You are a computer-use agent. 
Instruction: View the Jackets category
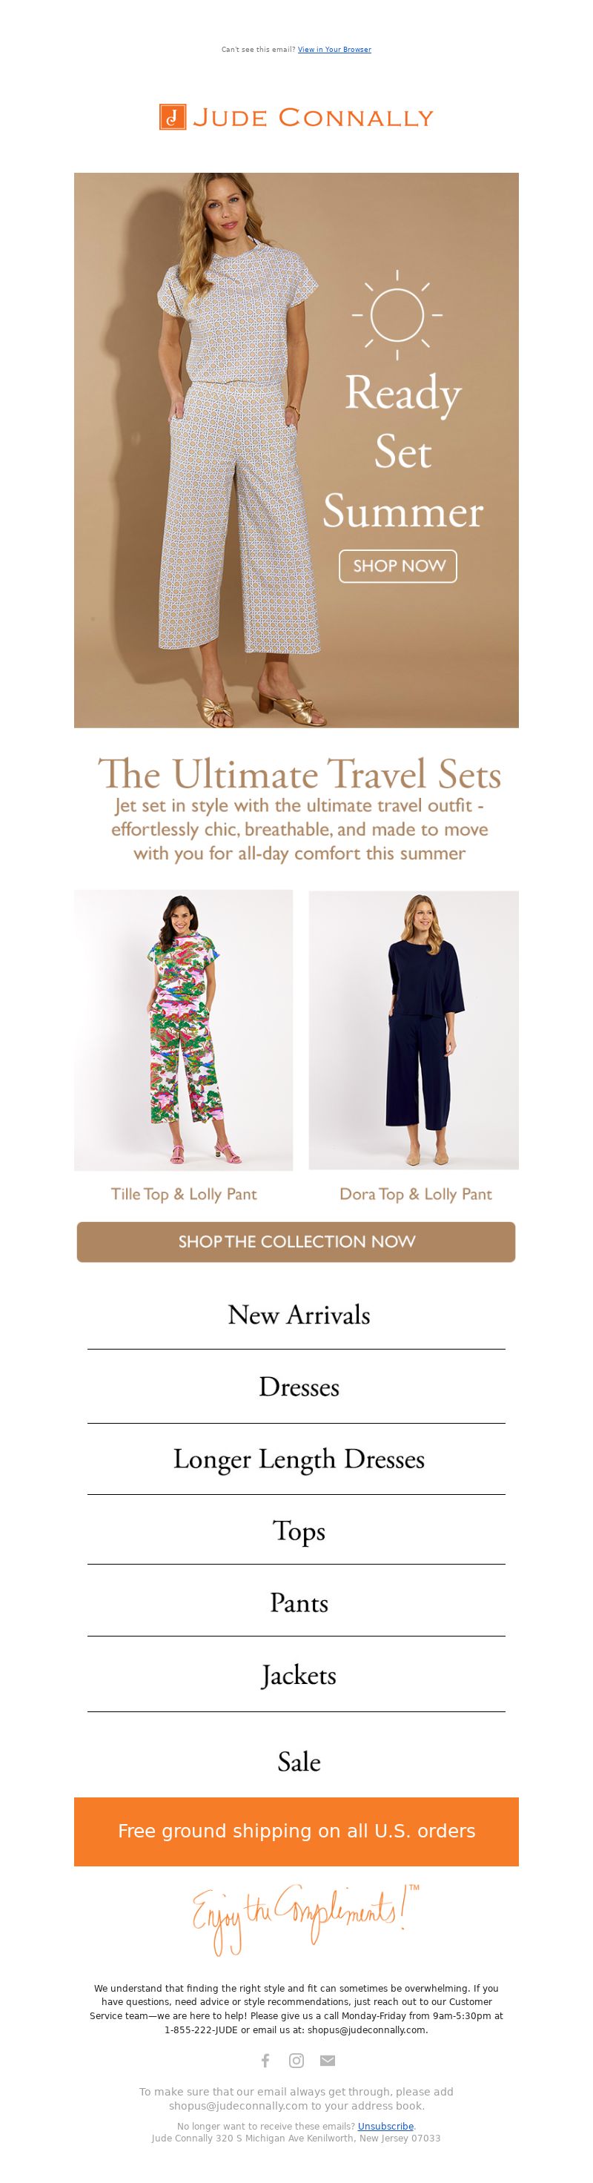click(299, 1675)
